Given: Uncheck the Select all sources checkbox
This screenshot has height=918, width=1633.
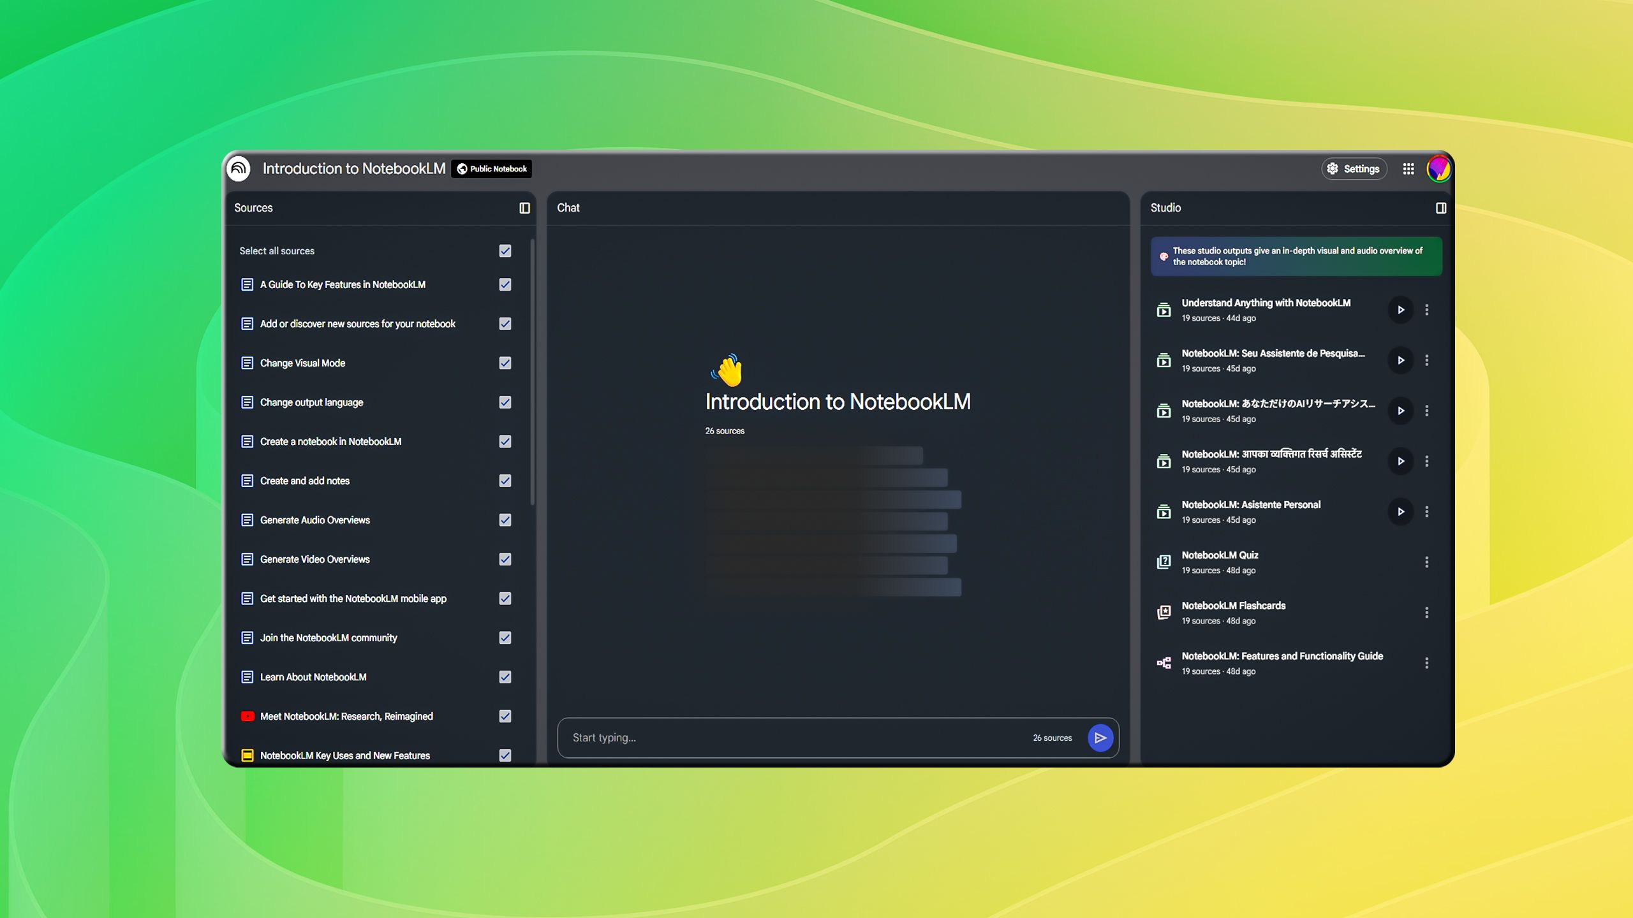Looking at the screenshot, I should (x=505, y=251).
